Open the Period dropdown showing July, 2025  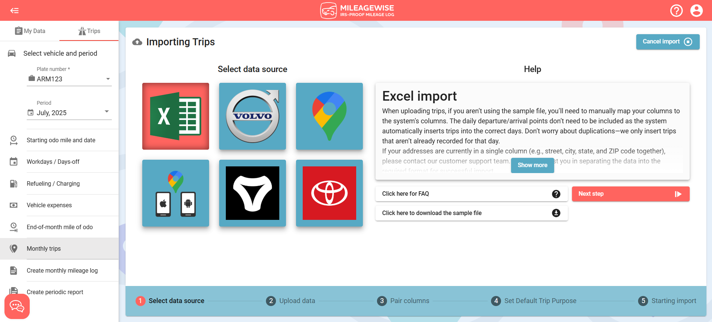[69, 113]
